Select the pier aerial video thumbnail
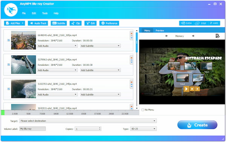 pos(23,65)
